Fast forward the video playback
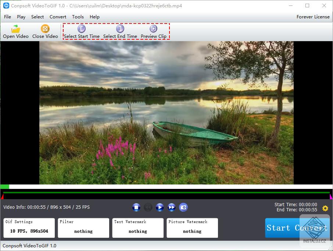Screen dimensions: 333x251 171,207
